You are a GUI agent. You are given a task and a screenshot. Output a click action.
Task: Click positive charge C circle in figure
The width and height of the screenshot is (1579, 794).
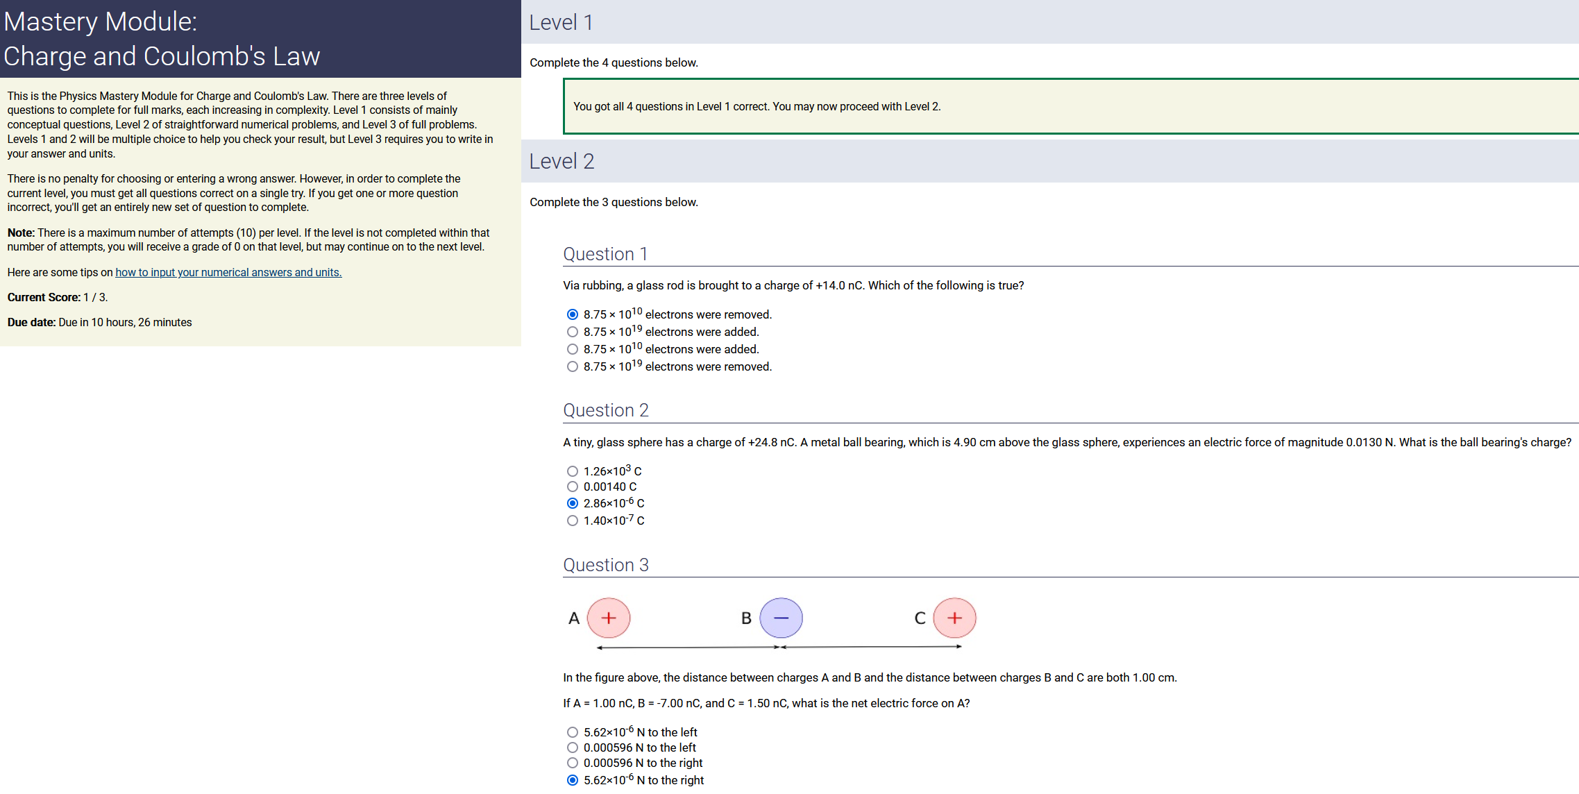(954, 618)
